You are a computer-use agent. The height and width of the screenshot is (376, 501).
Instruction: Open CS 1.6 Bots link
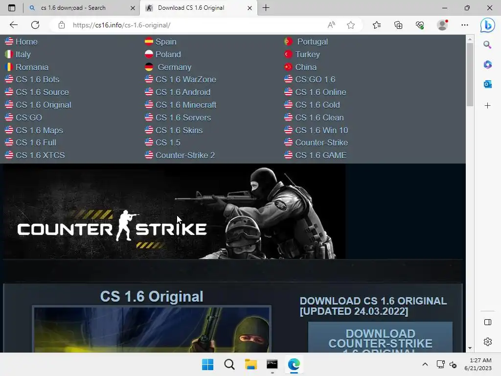37,79
